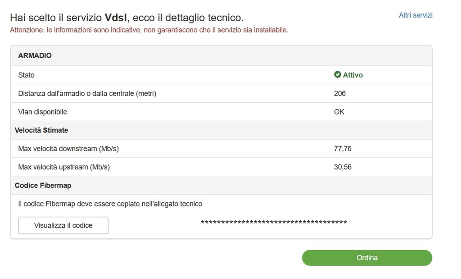The width and height of the screenshot is (461, 279).
Task: Click the green Ordina button
Action: [367, 258]
